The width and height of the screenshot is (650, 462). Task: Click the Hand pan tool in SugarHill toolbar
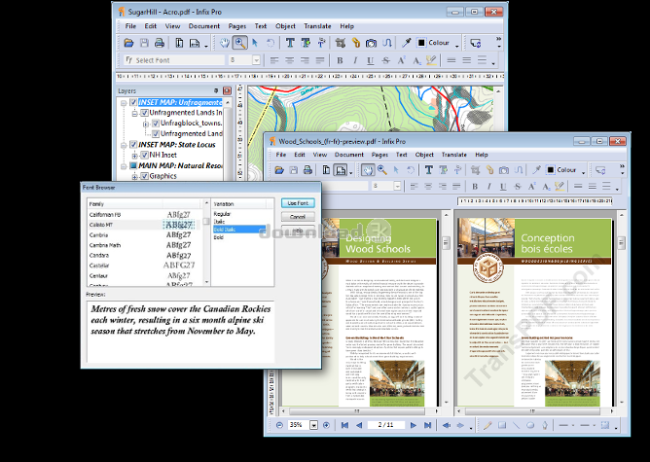(x=223, y=43)
